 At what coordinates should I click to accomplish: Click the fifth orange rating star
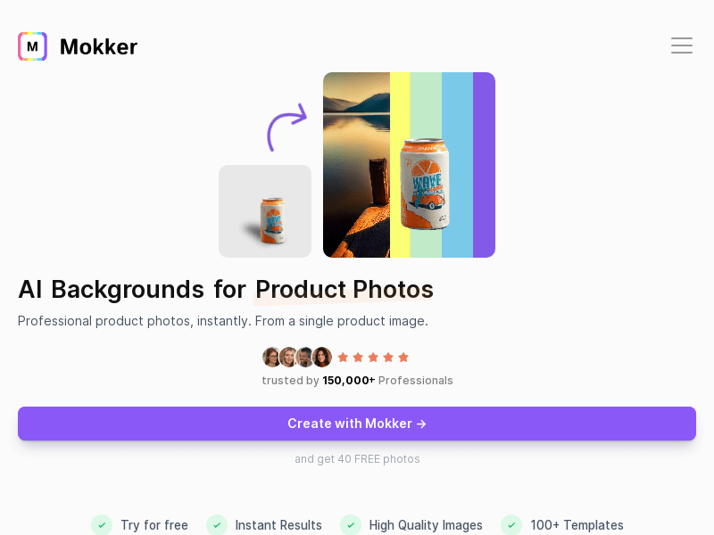pos(403,358)
